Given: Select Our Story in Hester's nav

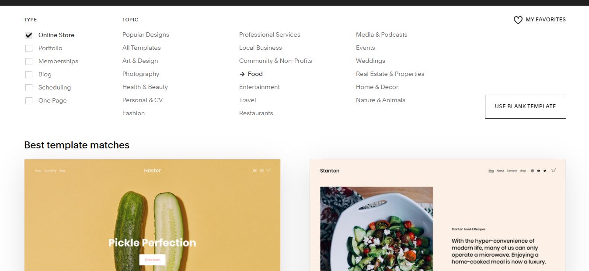Looking at the screenshot, I should (x=51, y=170).
